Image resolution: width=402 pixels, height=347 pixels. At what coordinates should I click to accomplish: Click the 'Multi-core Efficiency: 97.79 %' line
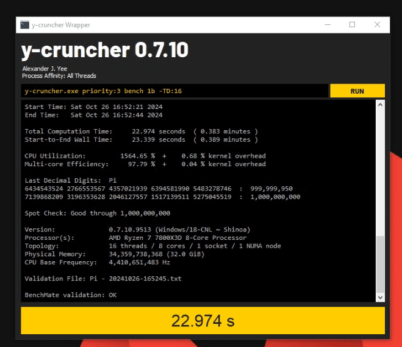tap(145, 164)
